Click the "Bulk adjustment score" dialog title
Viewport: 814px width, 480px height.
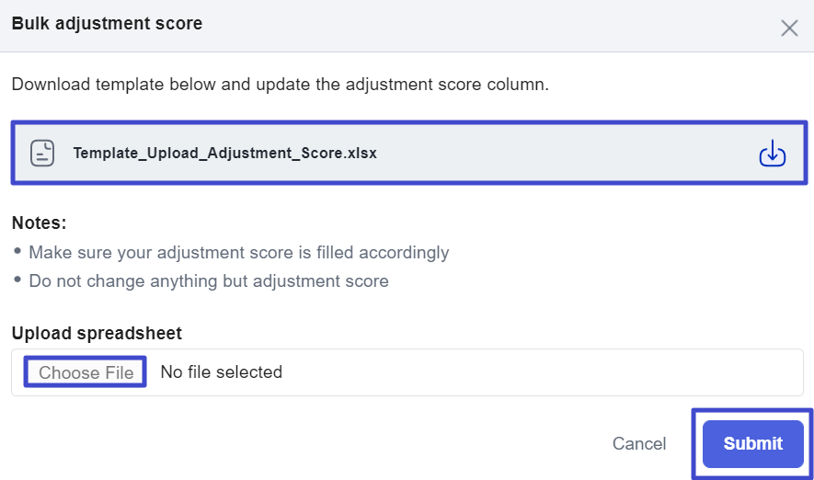pyautogui.click(x=107, y=24)
